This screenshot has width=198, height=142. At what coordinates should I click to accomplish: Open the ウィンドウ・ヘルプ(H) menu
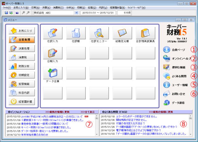click(x=136, y=8)
